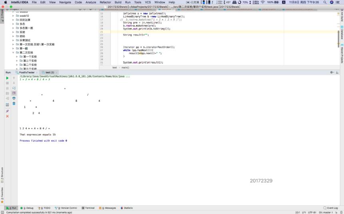Rerun the program with the green play icon
344x214 pixels.
[x=7, y=78]
